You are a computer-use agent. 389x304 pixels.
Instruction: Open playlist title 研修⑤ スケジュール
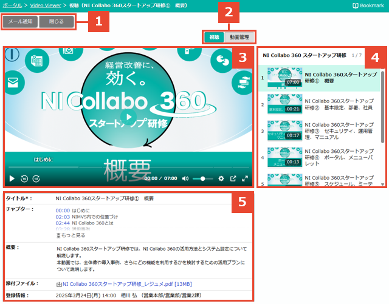pyautogui.click(x=339, y=181)
